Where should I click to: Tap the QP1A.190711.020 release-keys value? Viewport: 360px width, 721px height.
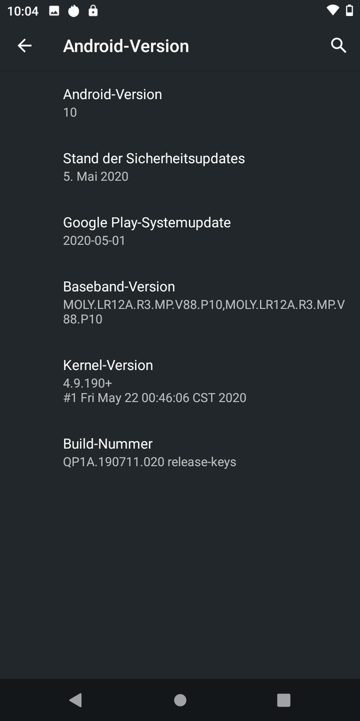pyautogui.click(x=149, y=462)
